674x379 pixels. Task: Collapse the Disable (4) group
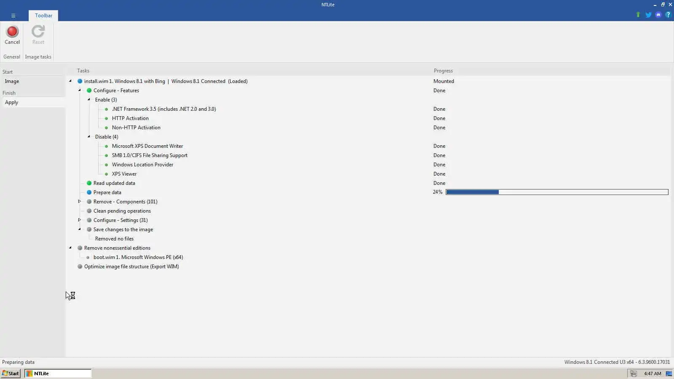tap(89, 136)
